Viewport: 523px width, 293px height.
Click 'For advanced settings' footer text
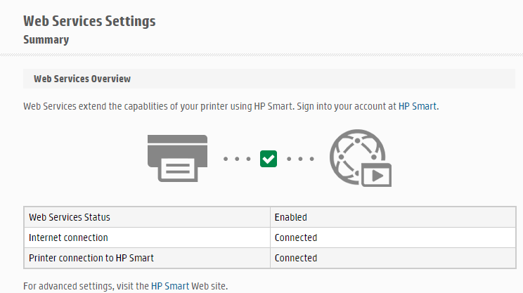125,286
